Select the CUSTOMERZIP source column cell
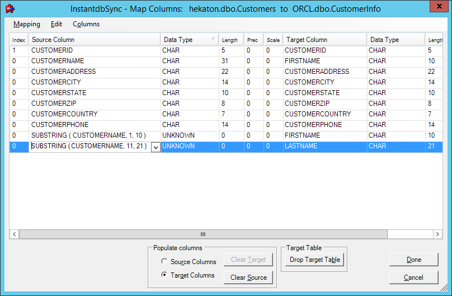 [x=95, y=104]
